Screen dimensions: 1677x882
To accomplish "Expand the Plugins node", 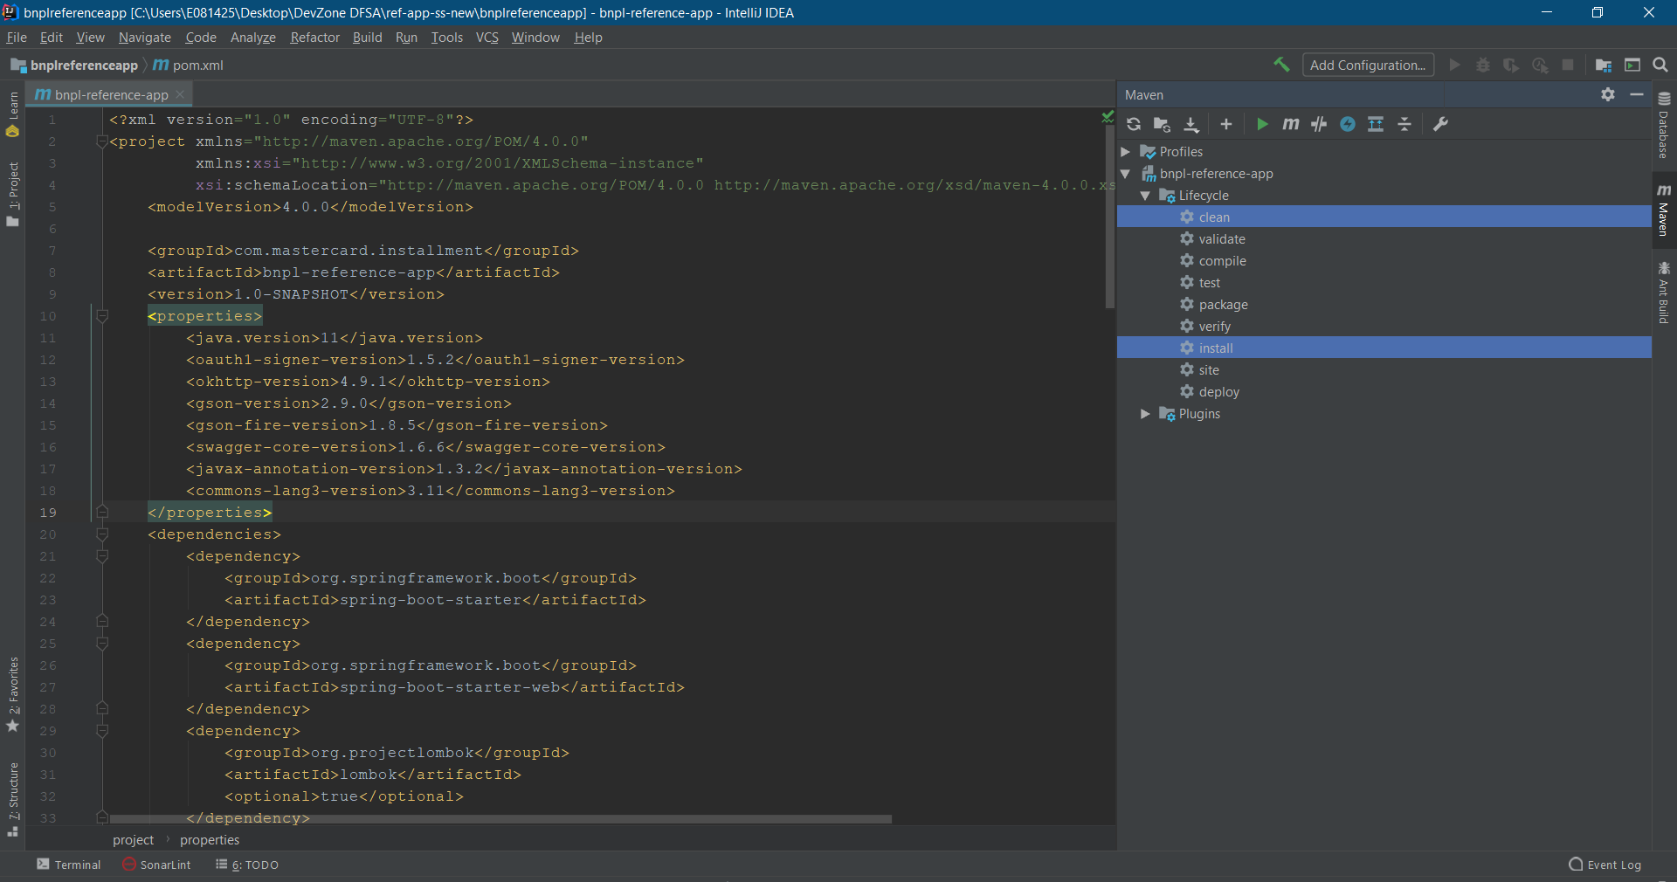I will point(1145,414).
